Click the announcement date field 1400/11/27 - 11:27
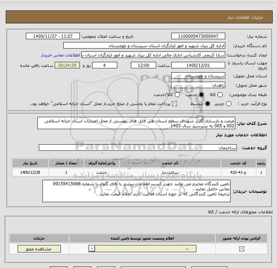Screen dimensions: 277x268 (x=53, y=36)
